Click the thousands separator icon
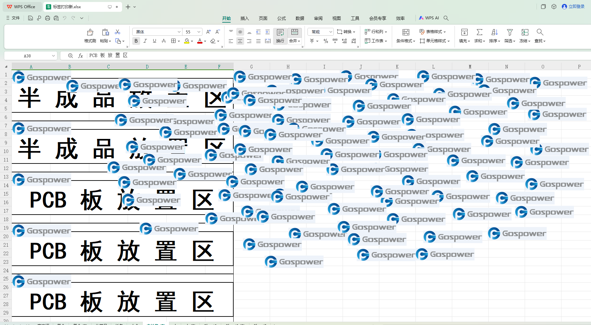591x325 pixels. (x=335, y=41)
